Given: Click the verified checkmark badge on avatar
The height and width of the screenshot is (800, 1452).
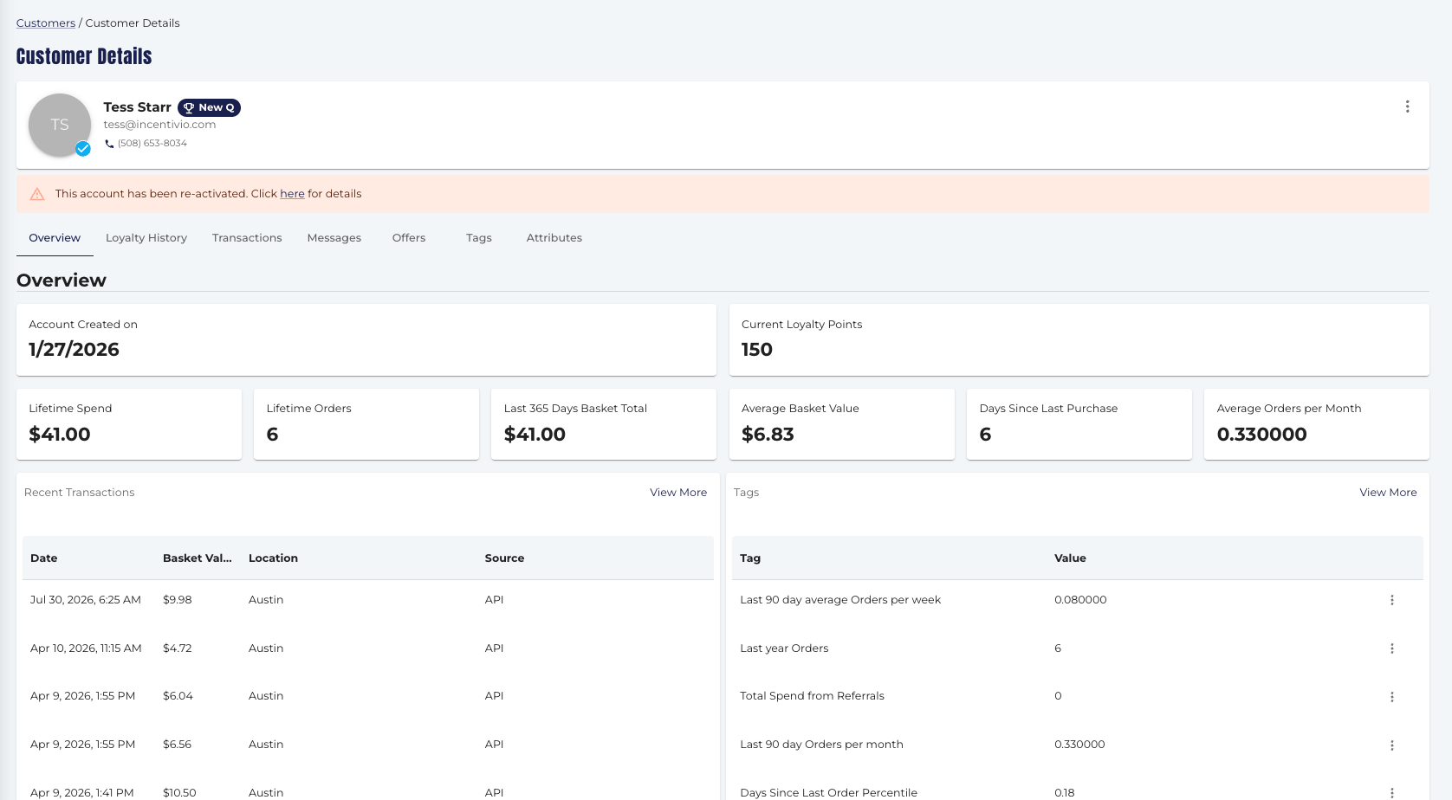Looking at the screenshot, I should [83, 149].
